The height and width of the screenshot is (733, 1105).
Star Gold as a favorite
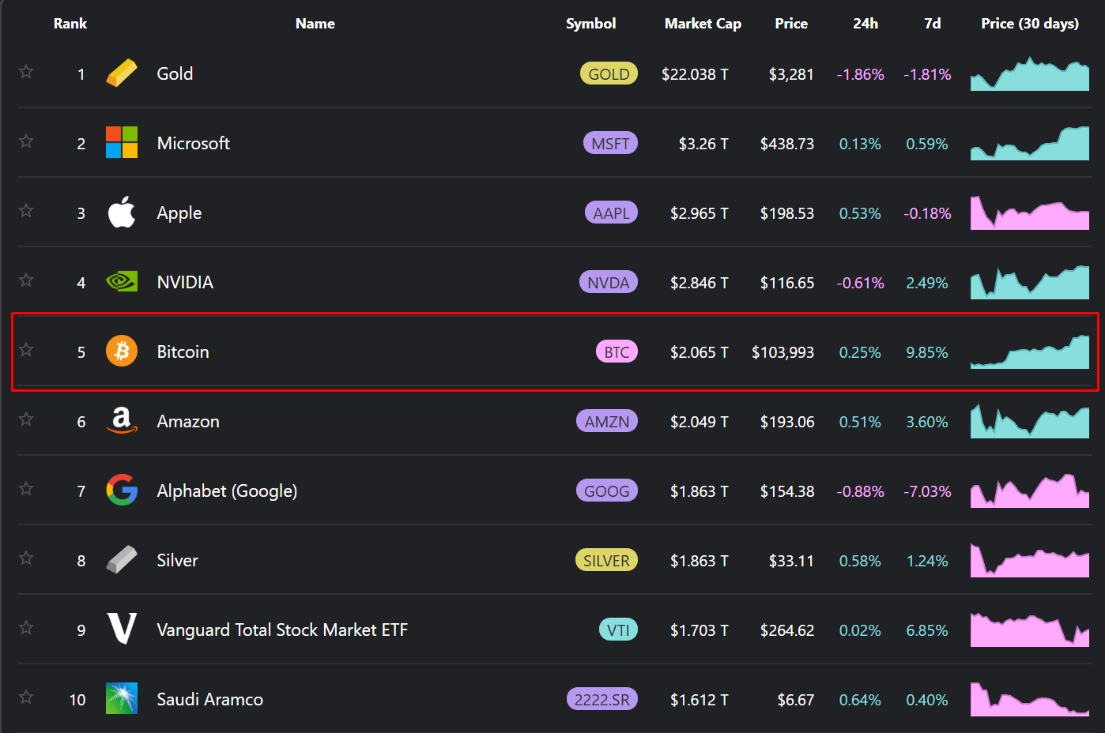26,72
